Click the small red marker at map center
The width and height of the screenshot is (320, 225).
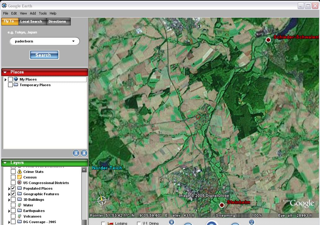(x=198, y=117)
